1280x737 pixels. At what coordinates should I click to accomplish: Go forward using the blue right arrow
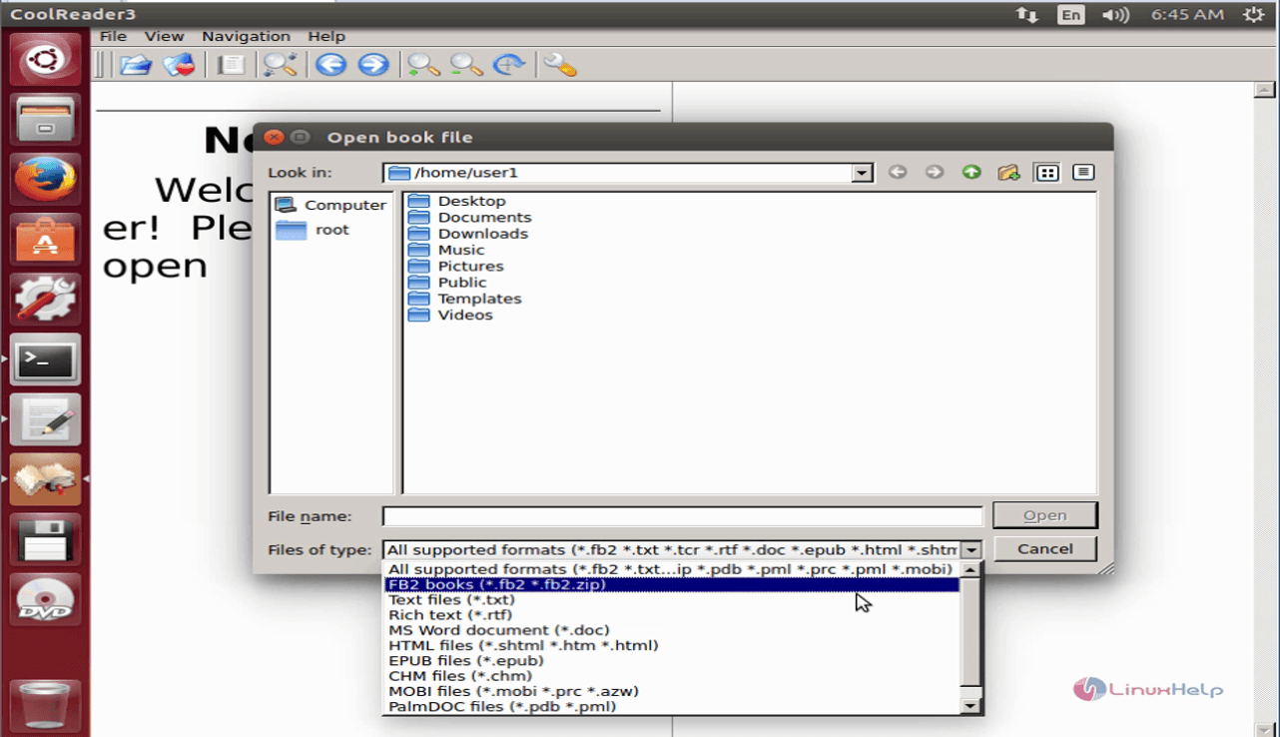tap(372, 65)
